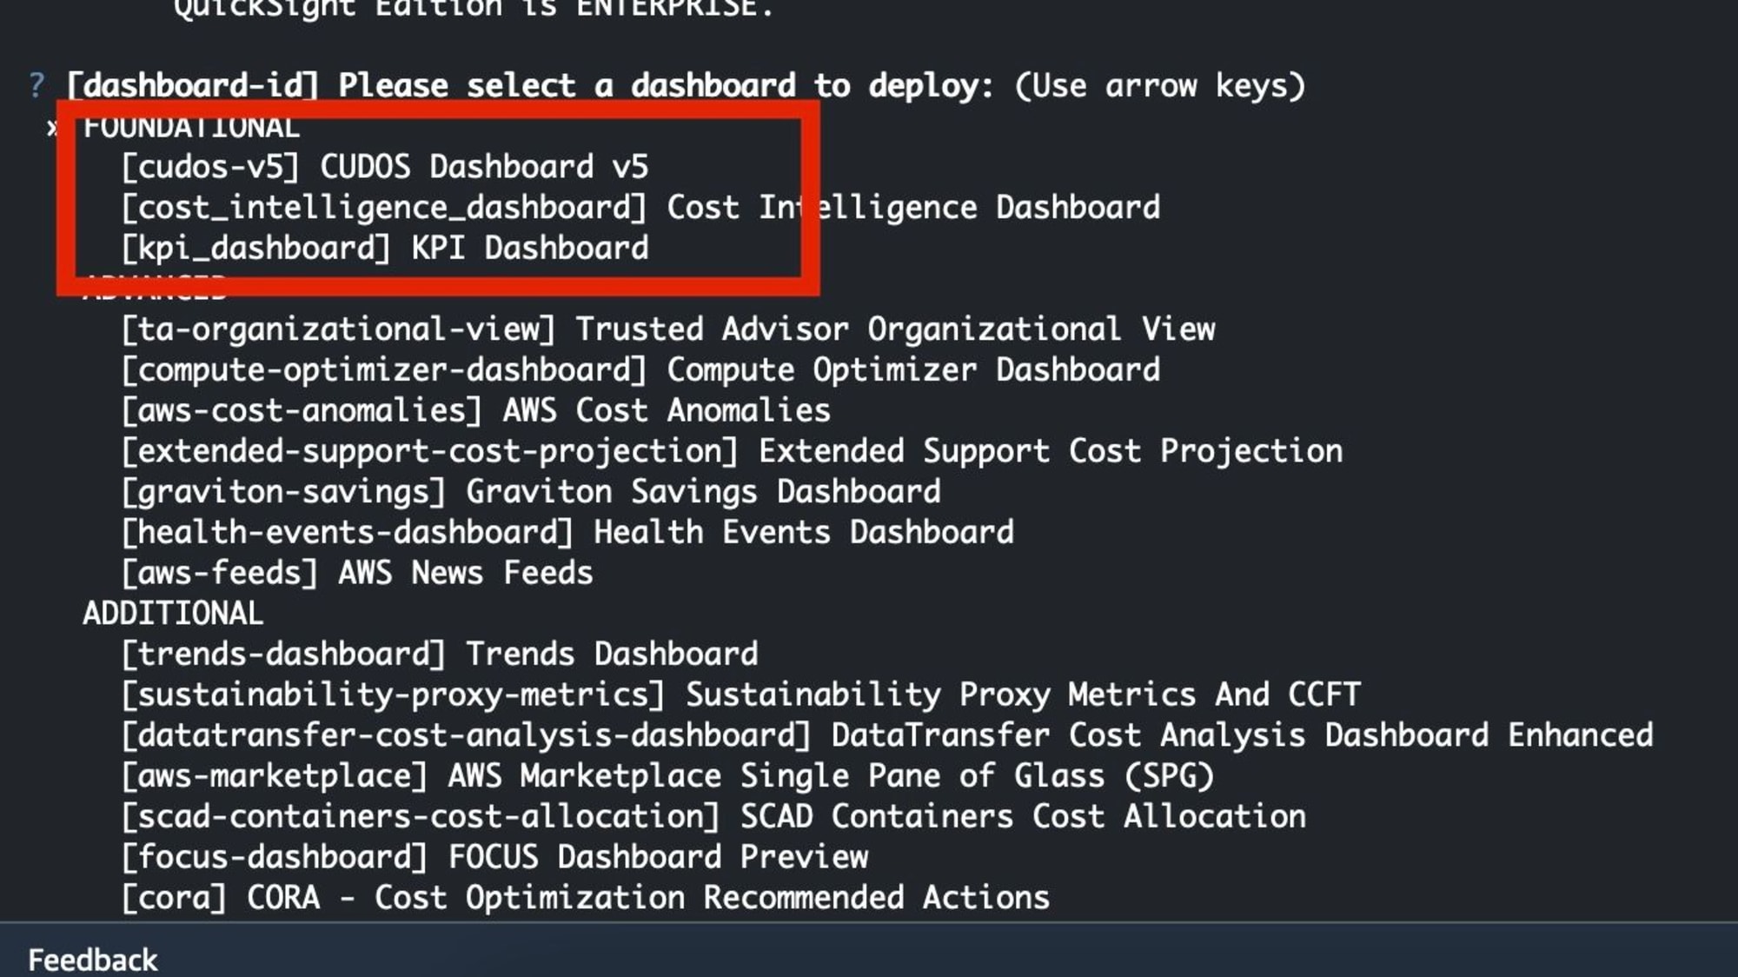Select Cost Intelligence Dashboard option

[641, 207]
